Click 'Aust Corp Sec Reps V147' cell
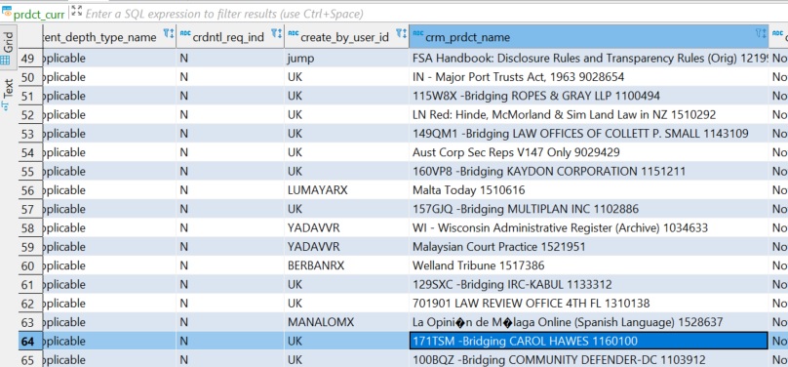Viewport: 788px width, 367px height. (588, 153)
